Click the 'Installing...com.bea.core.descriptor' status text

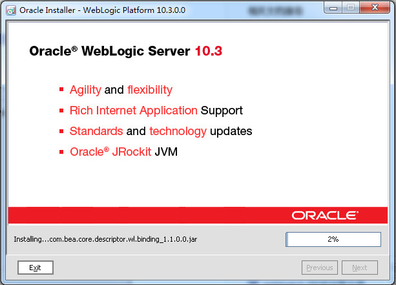pos(105,239)
